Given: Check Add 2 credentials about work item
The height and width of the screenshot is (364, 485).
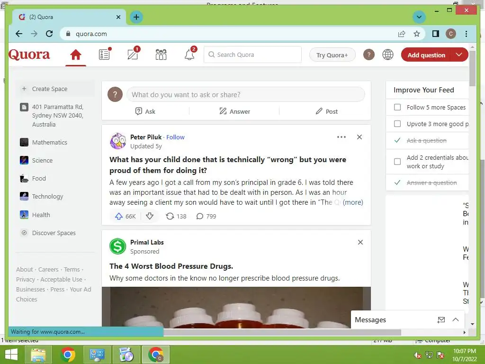Looking at the screenshot, I should click(397, 162).
